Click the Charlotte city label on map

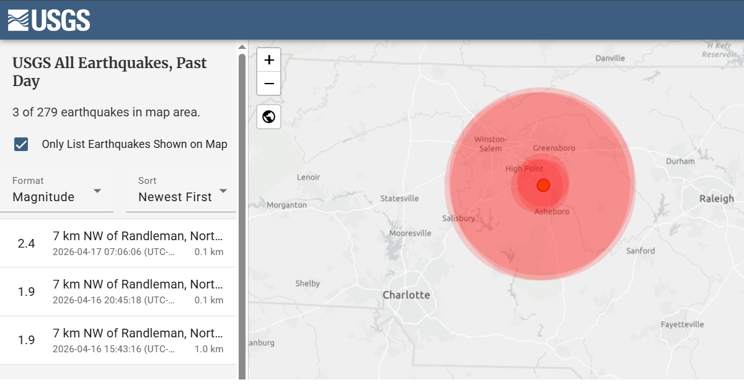pyautogui.click(x=406, y=295)
